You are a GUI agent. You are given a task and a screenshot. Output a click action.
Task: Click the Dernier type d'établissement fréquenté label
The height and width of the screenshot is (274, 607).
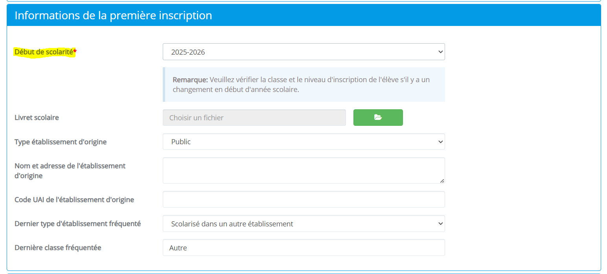(77, 224)
